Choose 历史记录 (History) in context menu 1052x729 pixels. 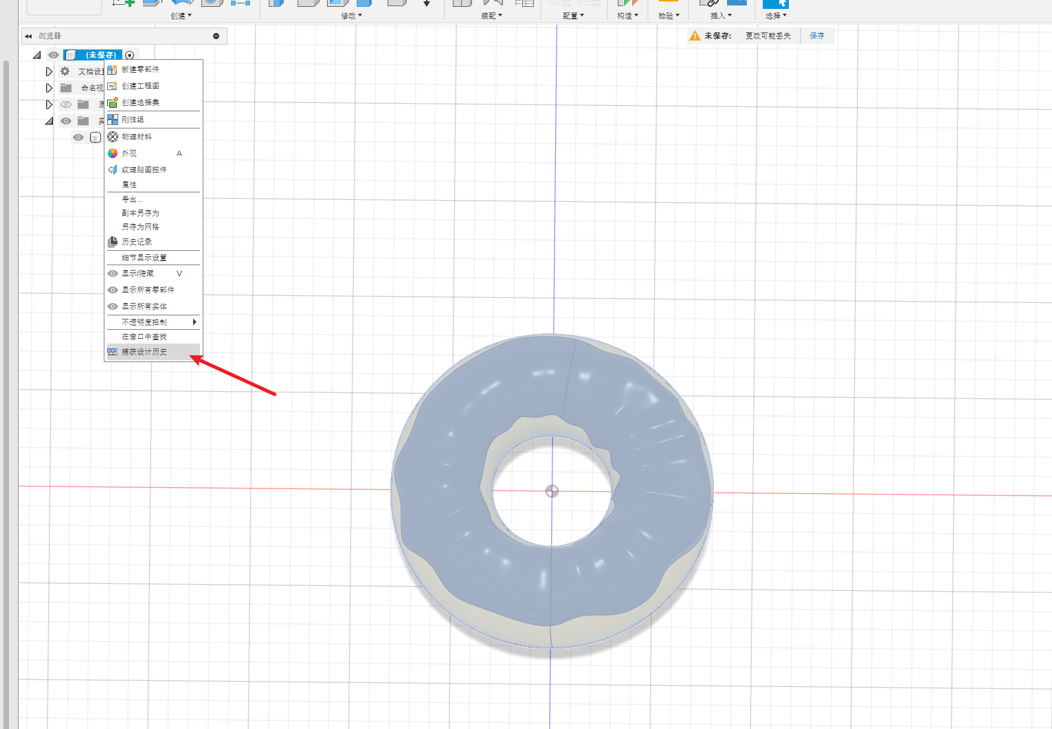tap(137, 242)
